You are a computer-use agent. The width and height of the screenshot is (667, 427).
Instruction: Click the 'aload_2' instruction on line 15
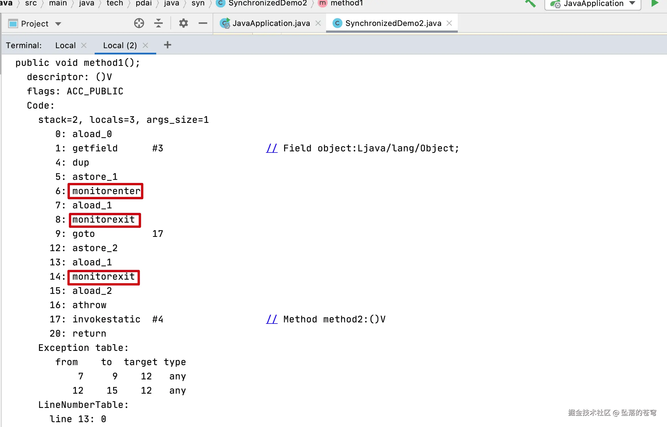(92, 291)
